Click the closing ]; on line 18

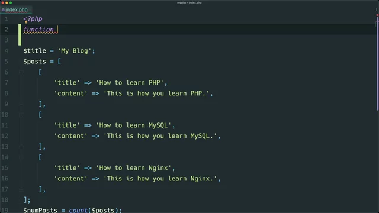(27, 200)
